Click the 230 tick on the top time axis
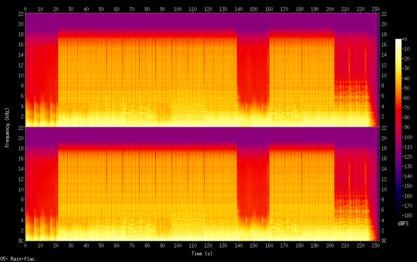417x262 pixels. coord(375,8)
